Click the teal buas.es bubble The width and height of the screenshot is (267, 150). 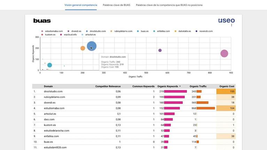49,65
